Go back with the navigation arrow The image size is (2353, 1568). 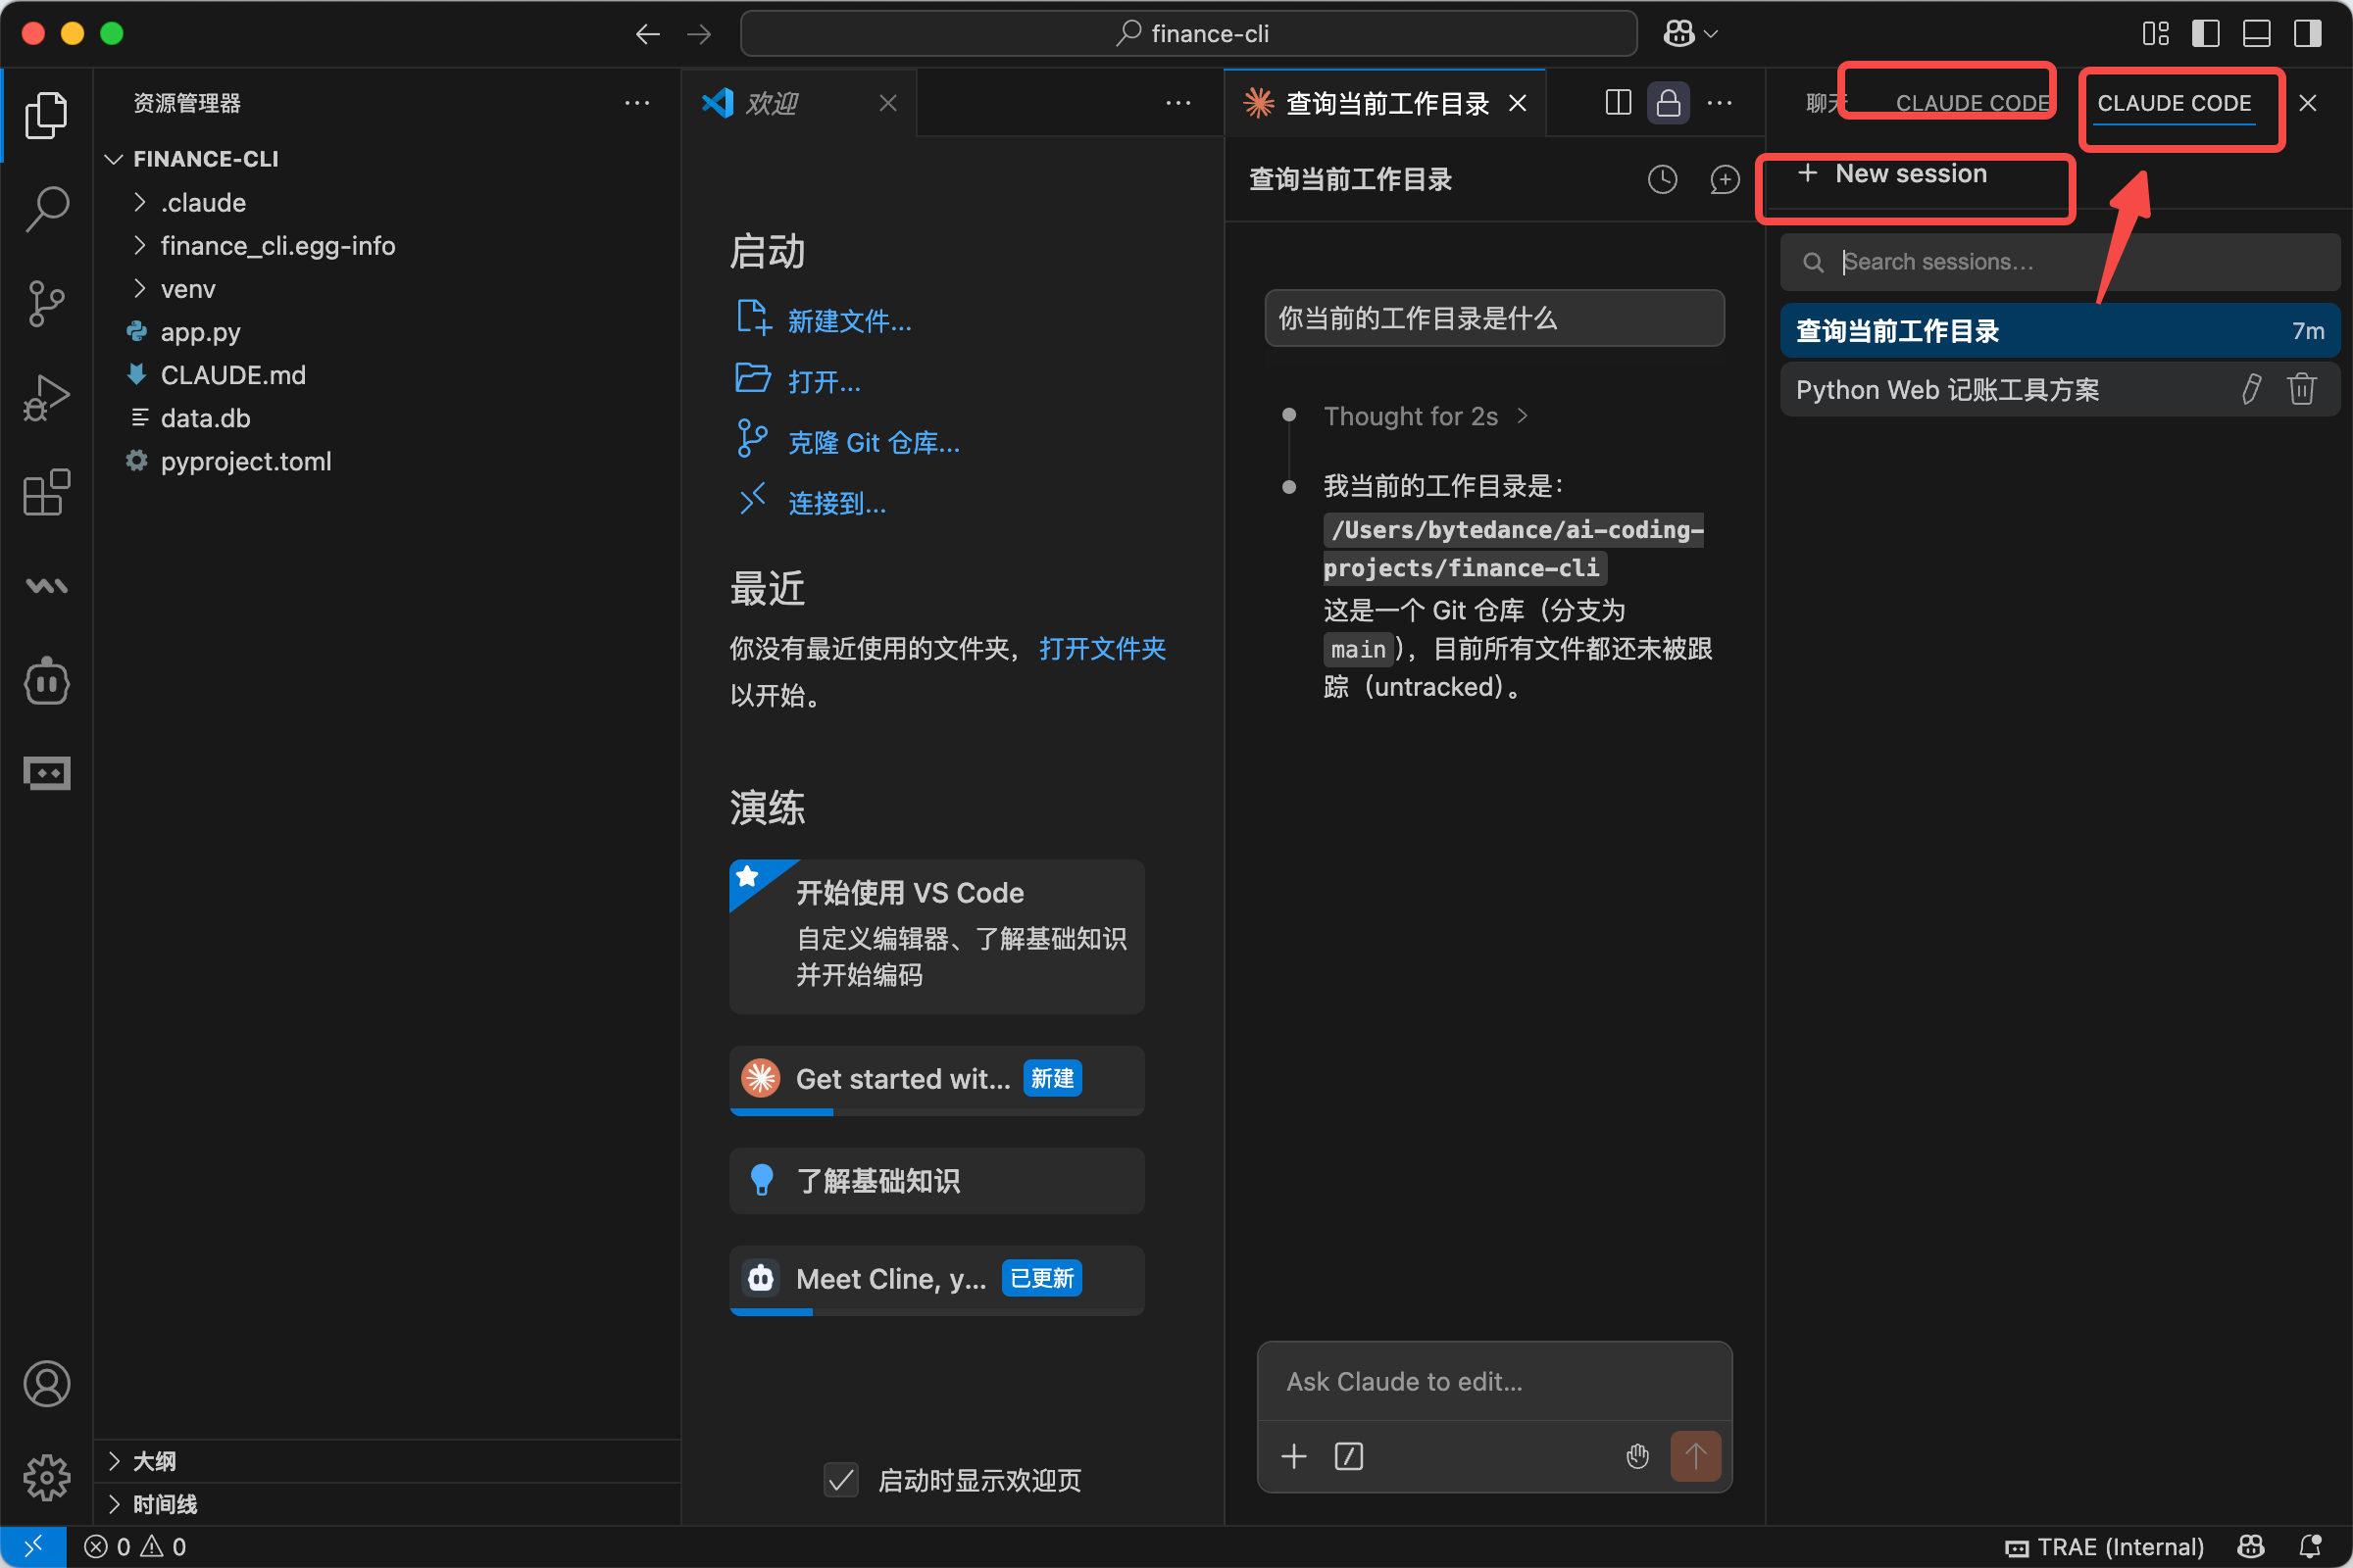click(x=647, y=34)
